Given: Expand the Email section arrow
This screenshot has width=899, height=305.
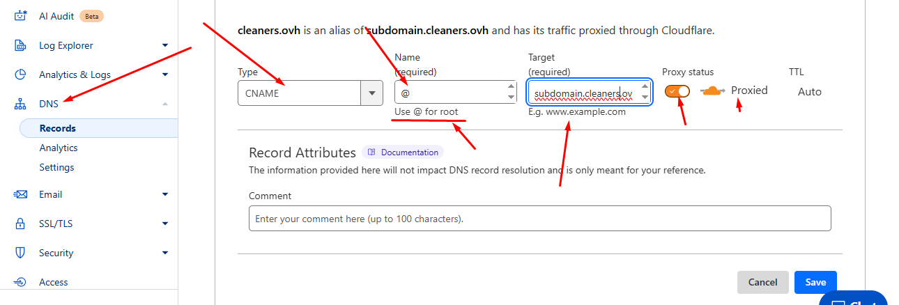Looking at the screenshot, I should (165, 194).
